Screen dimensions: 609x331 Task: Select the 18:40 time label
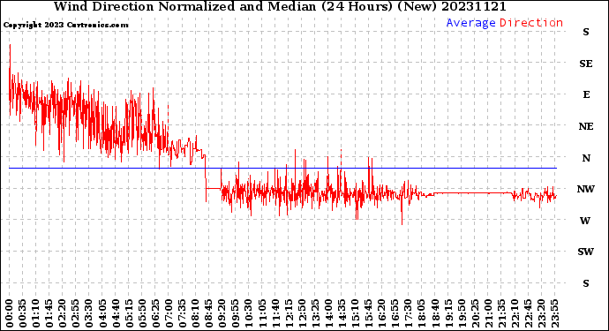pos(435,314)
